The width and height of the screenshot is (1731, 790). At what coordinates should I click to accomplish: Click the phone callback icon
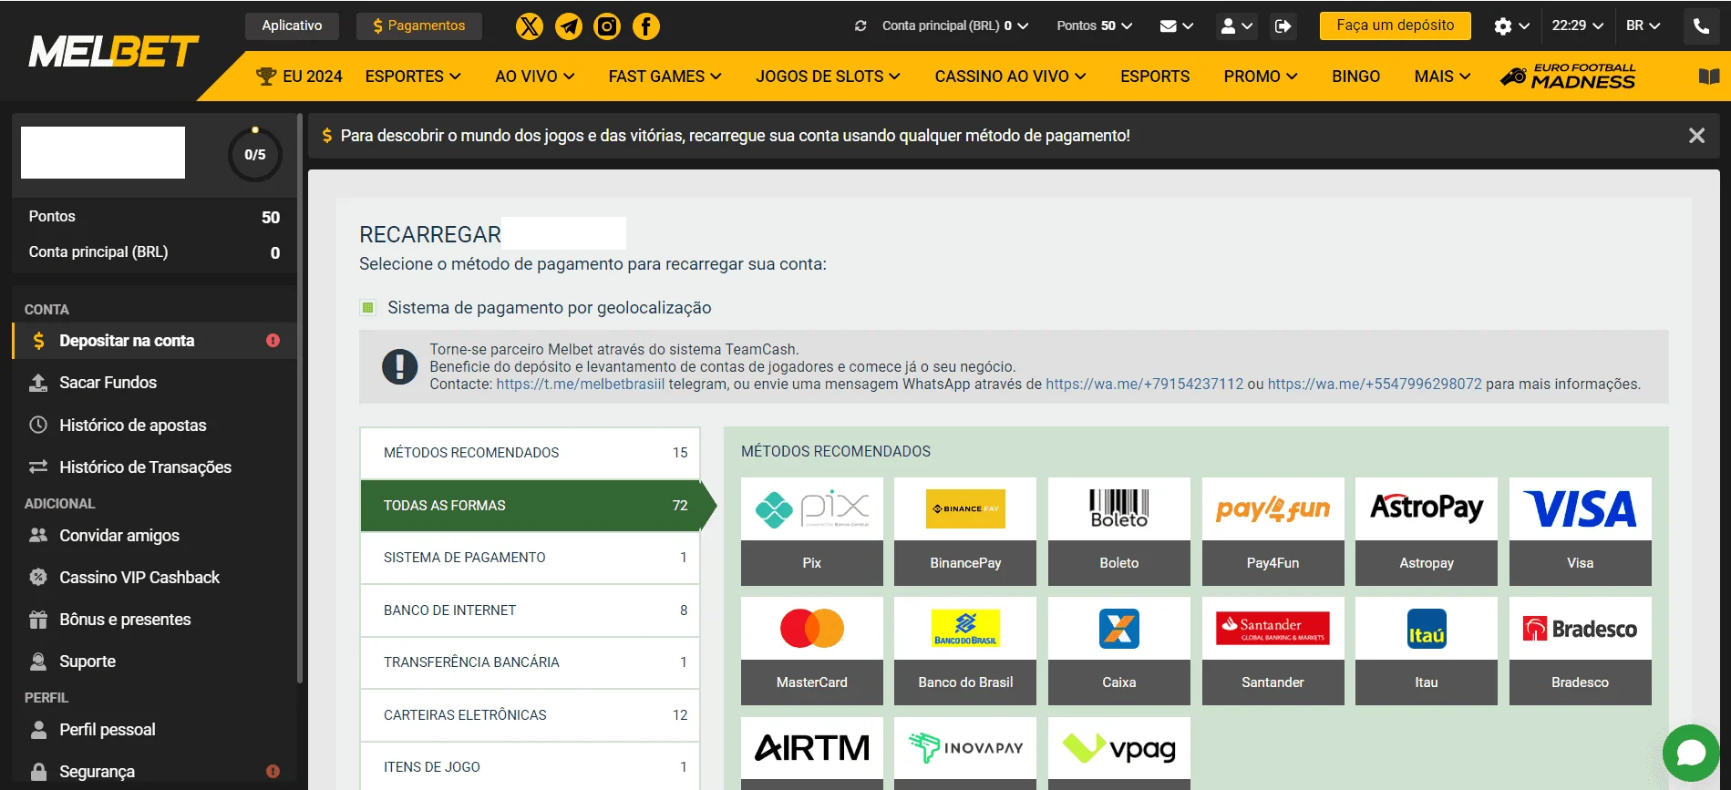1701,26
